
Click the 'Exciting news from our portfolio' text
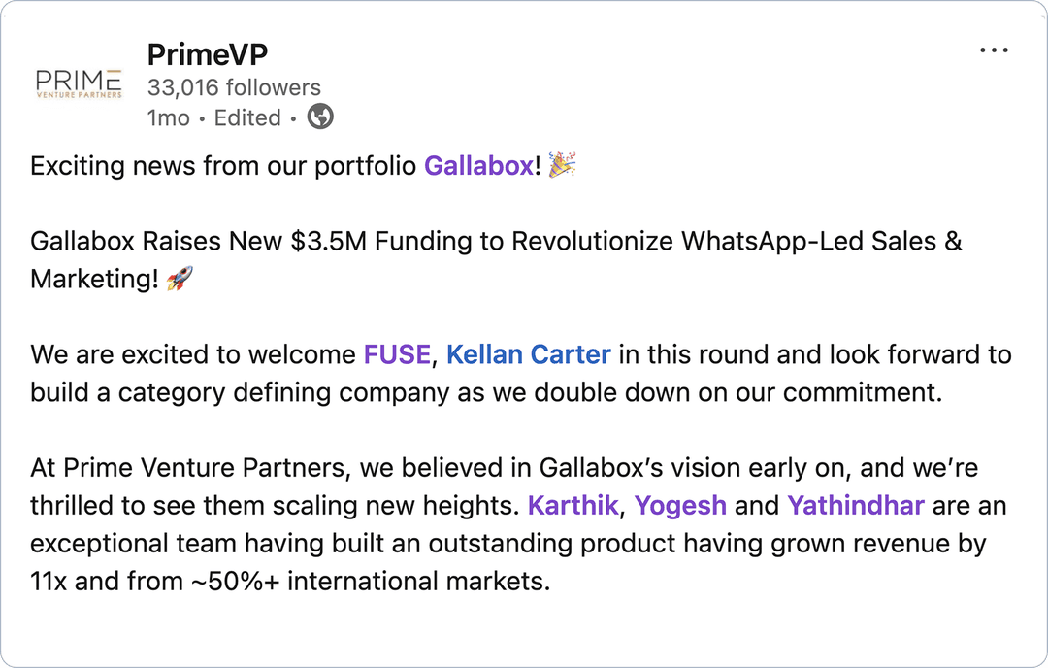click(225, 166)
